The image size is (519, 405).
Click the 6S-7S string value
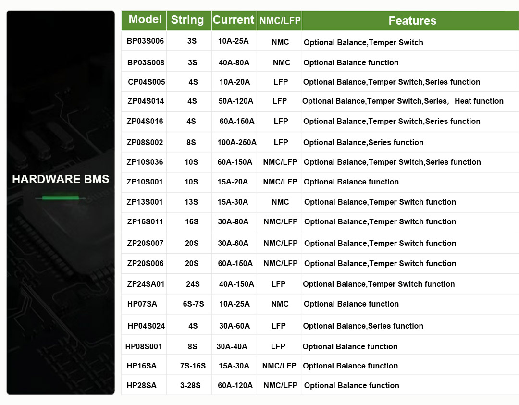coord(193,304)
